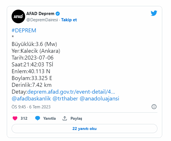Click the blue verified badge

(58, 14)
